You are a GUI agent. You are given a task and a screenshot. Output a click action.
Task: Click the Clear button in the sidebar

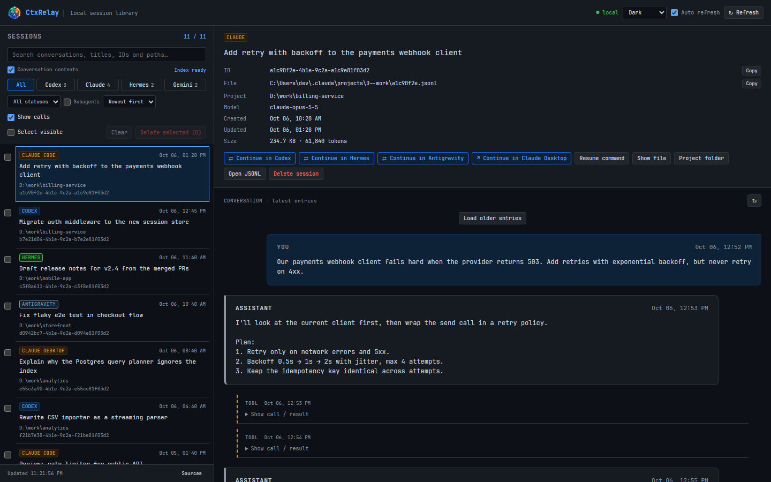point(119,132)
